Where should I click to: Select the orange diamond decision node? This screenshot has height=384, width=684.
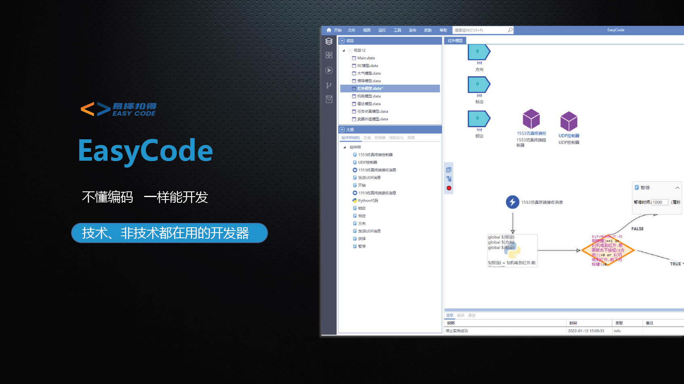(x=608, y=250)
